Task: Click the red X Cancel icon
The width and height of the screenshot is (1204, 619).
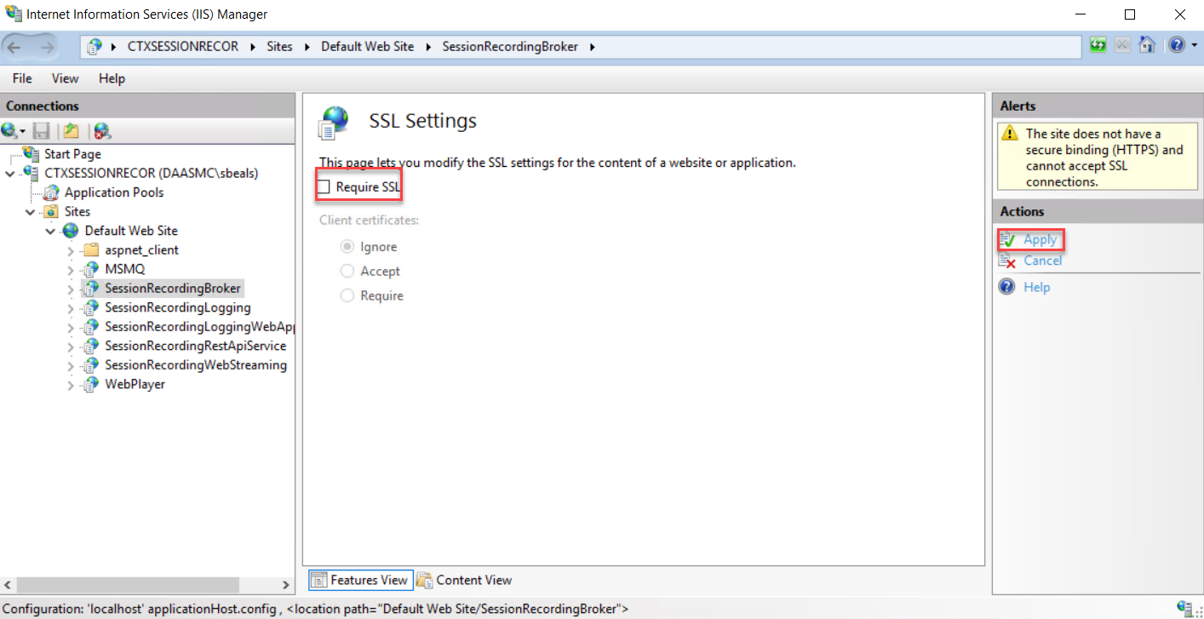Action: (x=1007, y=261)
